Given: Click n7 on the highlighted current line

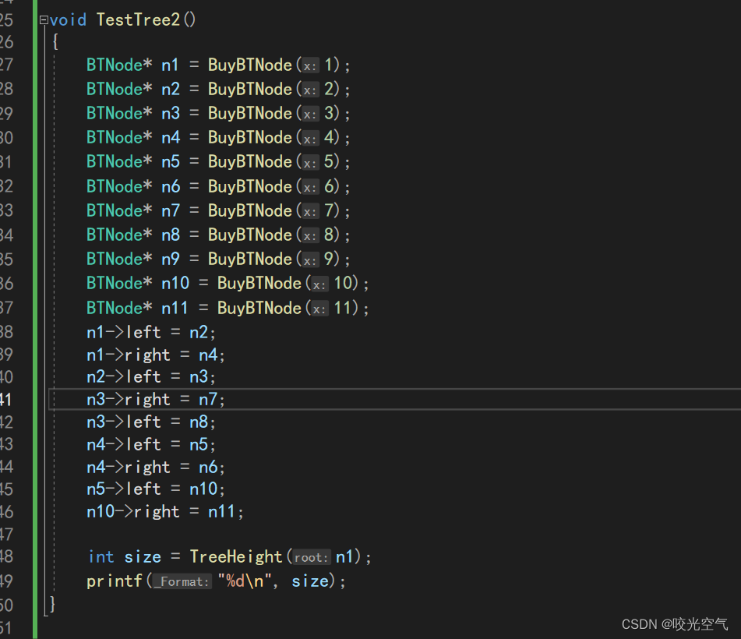Looking at the screenshot, I should coord(208,399).
